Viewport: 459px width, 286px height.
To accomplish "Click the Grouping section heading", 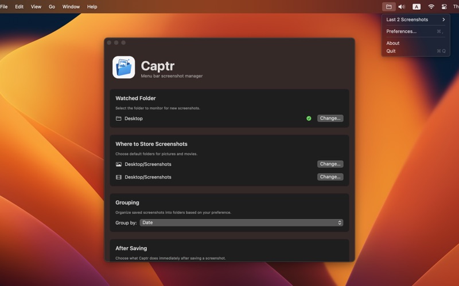I will 127,202.
